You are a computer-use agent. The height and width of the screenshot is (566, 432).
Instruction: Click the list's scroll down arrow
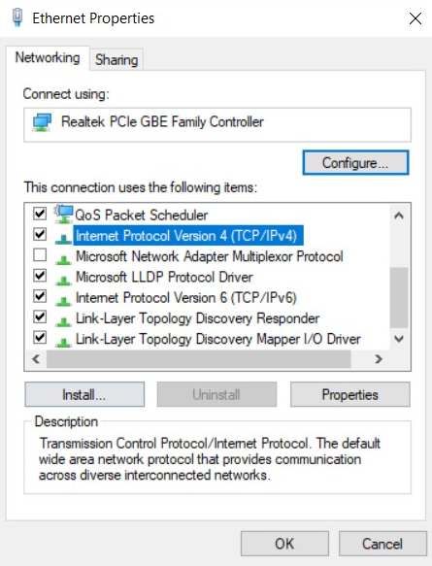click(x=399, y=339)
